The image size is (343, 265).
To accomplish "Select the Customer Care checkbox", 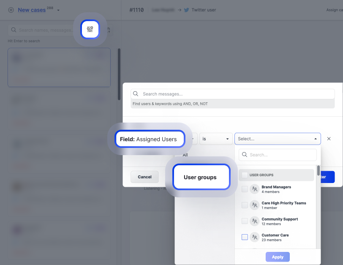I will [245, 238].
